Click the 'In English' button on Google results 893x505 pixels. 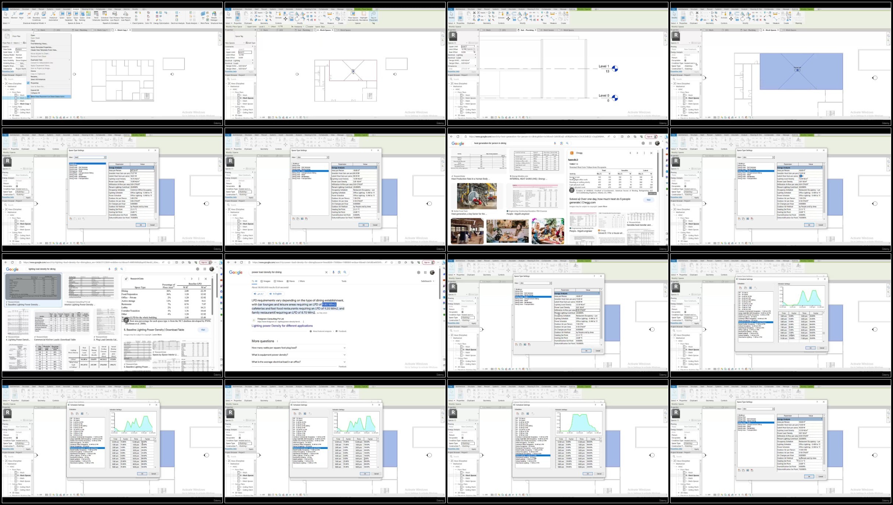point(276,294)
